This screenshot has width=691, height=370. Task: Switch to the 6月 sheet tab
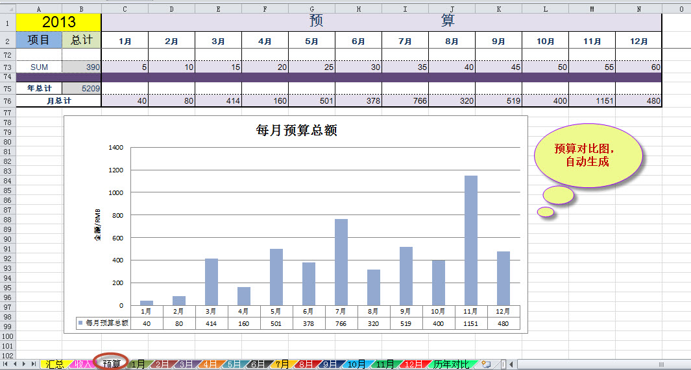click(x=258, y=364)
